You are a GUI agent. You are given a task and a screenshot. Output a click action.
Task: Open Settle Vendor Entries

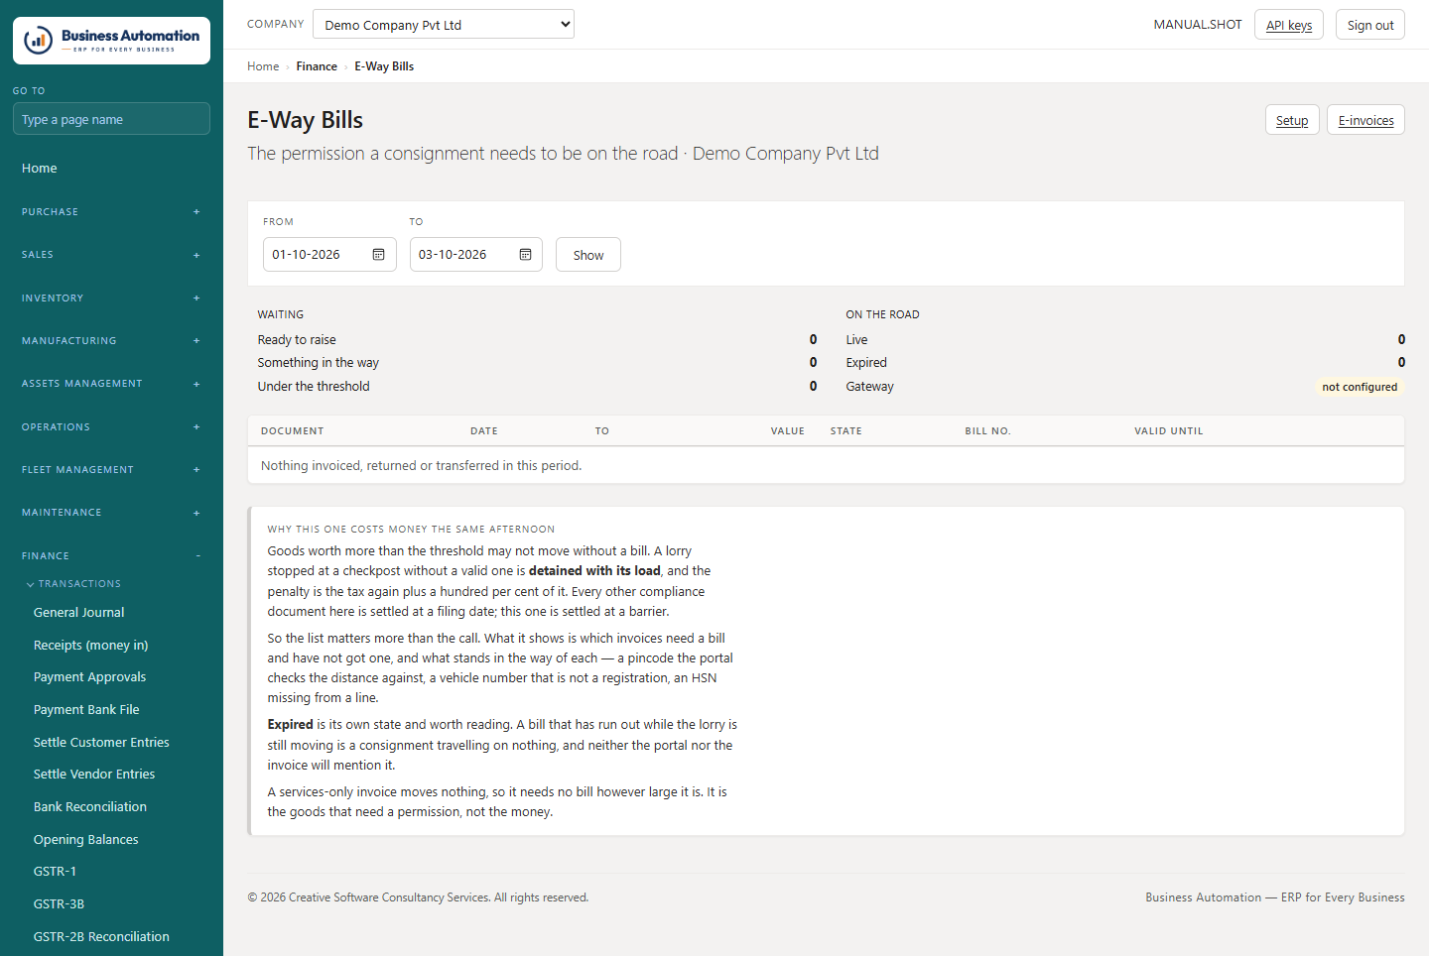pos(94,775)
